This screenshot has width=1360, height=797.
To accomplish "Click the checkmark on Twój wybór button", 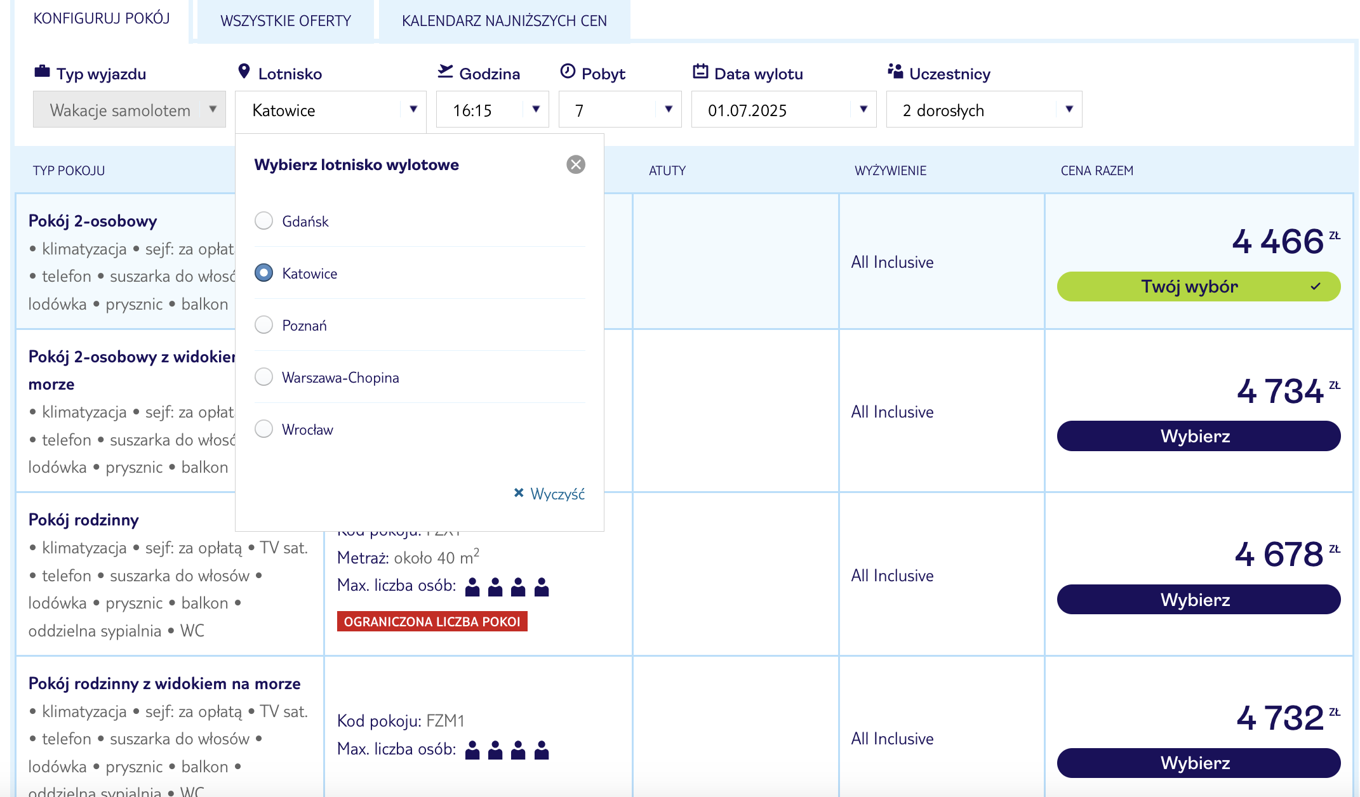I will (x=1316, y=286).
